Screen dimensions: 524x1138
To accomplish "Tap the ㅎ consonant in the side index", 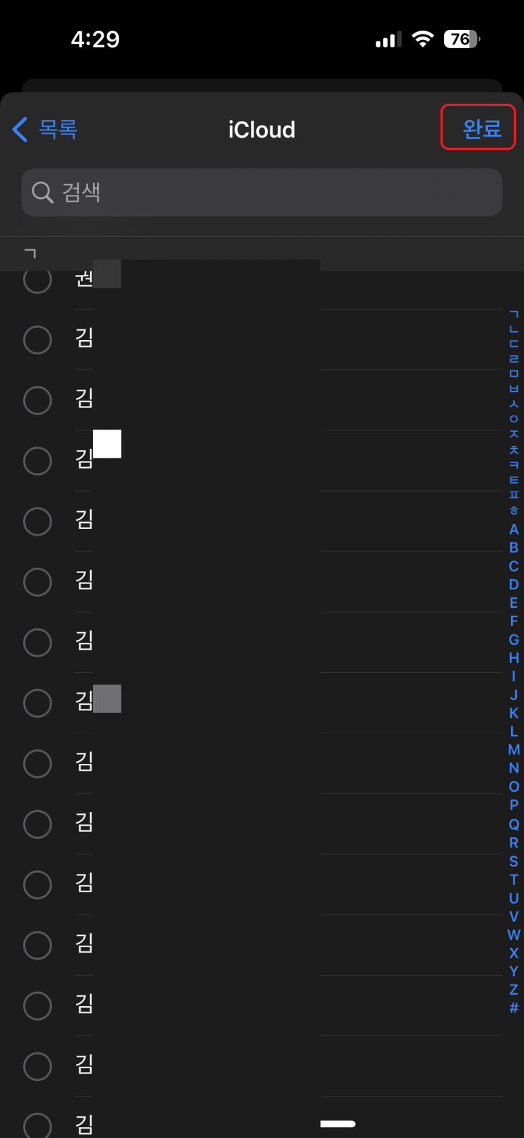I will pos(514,510).
